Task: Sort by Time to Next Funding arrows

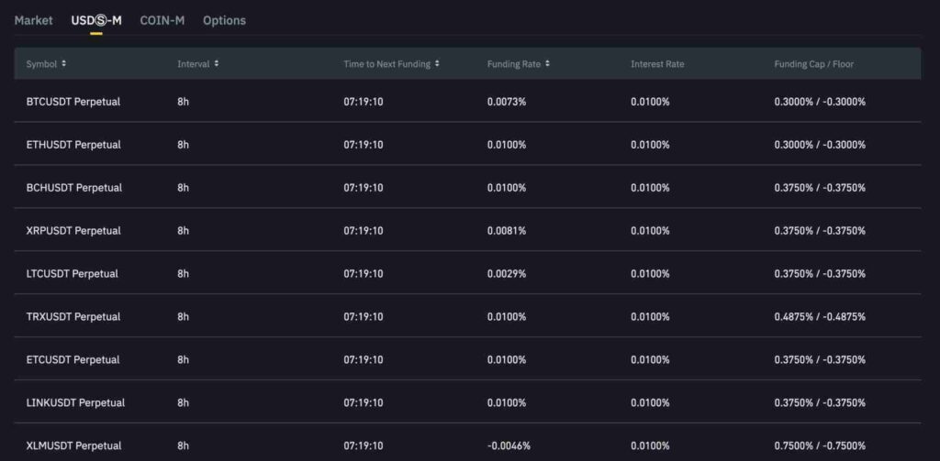Action: point(437,63)
